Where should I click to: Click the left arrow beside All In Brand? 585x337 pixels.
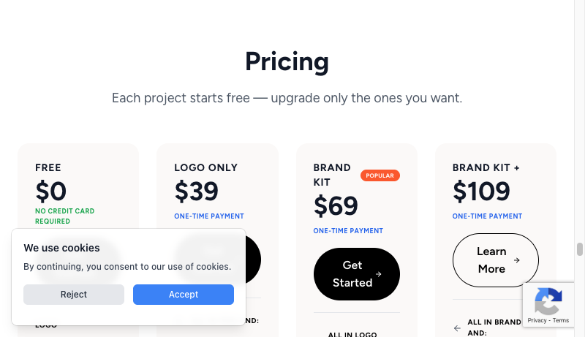point(457,328)
